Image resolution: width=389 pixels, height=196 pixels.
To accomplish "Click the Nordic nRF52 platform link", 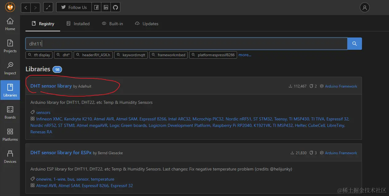I will point(43,125).
